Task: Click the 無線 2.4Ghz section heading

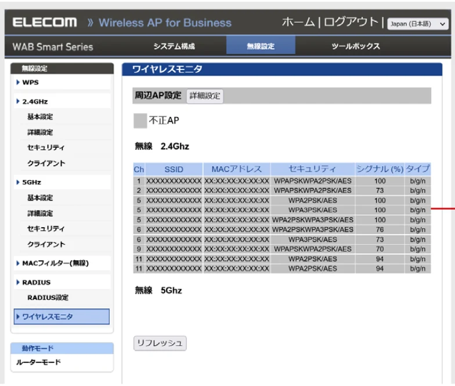Action: [162, 146]
